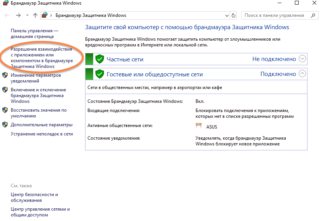
Task: Click the ASUS network name
Action: tap(212, 127)
